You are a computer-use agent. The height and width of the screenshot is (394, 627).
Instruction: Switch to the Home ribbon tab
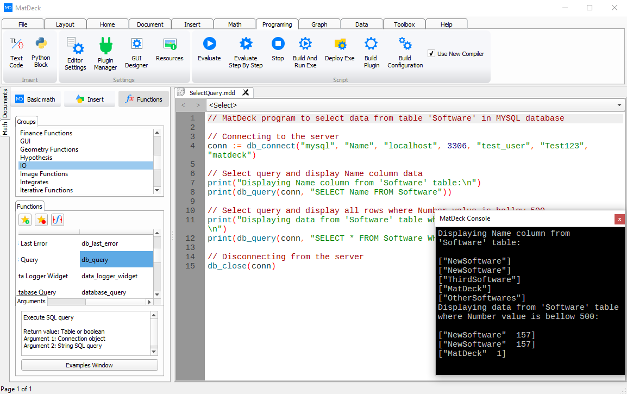pyautogui.click(x=108, y=24)
